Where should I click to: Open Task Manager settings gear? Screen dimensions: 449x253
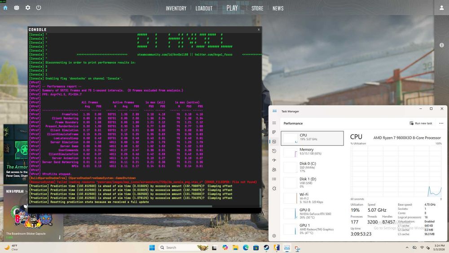pos(274,236)
